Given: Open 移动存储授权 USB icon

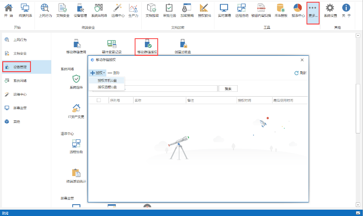Looking at the screenshot, I should (x=147, y=46).
